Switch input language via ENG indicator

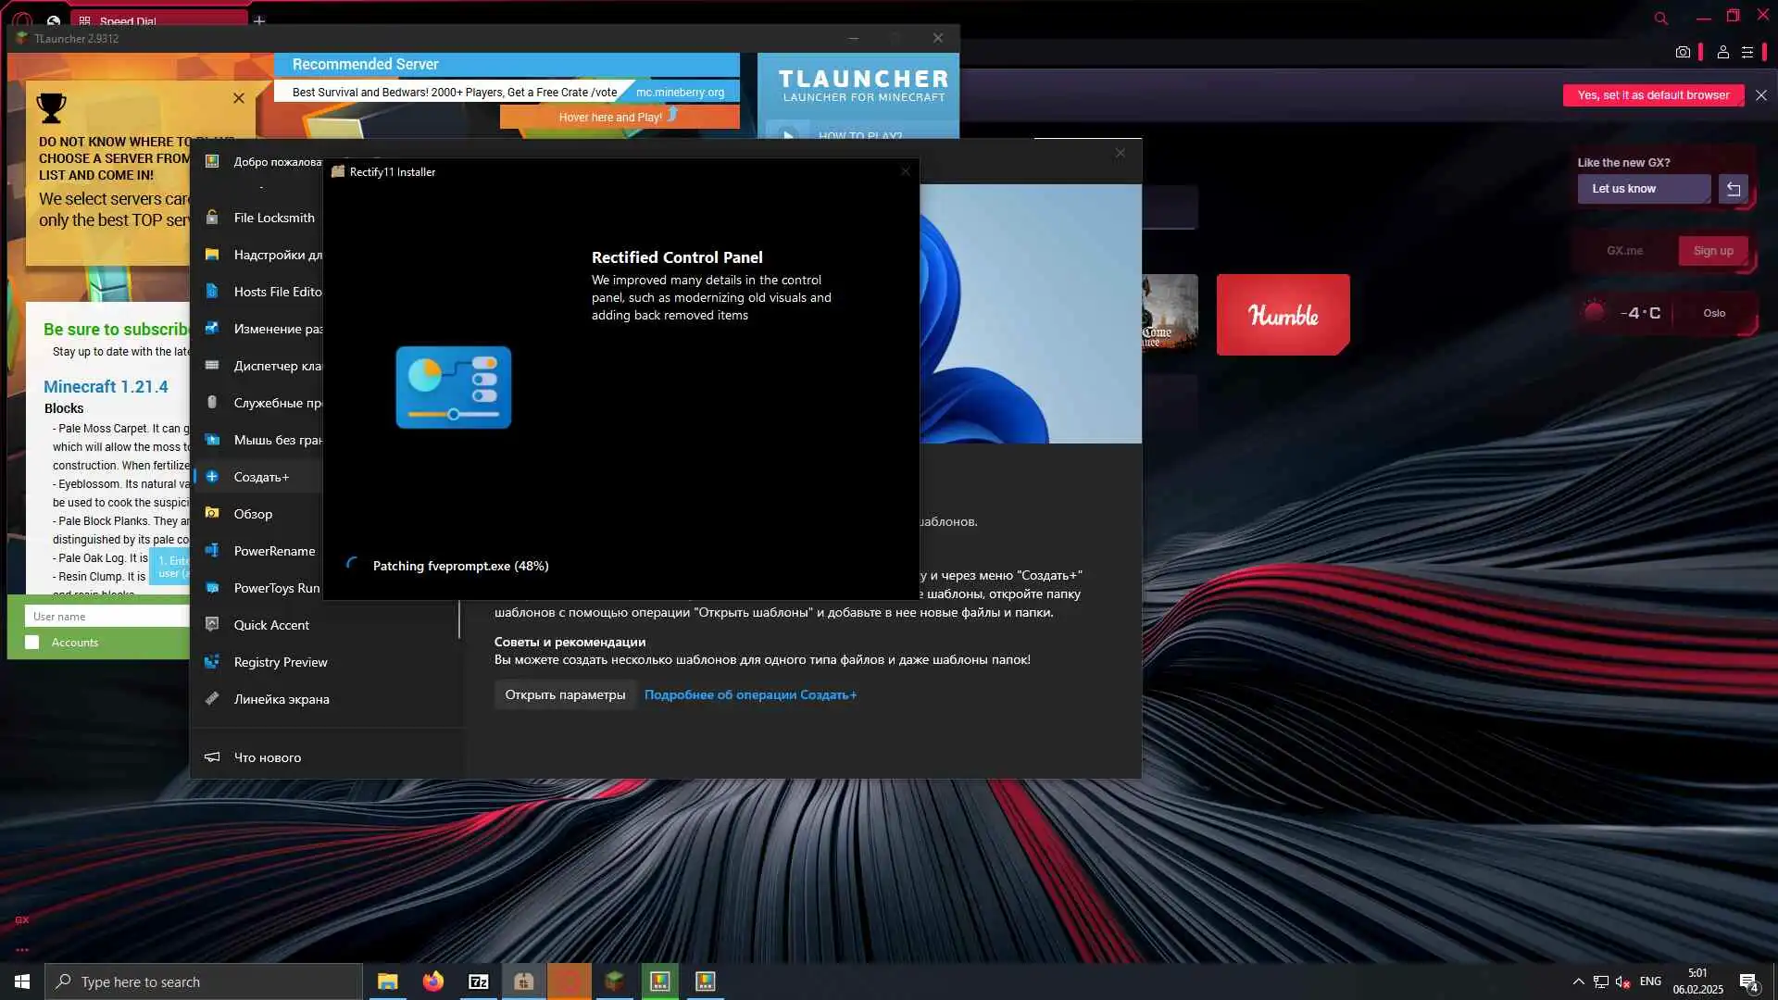[x=1649, y=981]
